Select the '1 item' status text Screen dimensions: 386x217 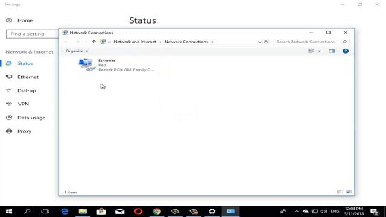click(x=71, y=192)
